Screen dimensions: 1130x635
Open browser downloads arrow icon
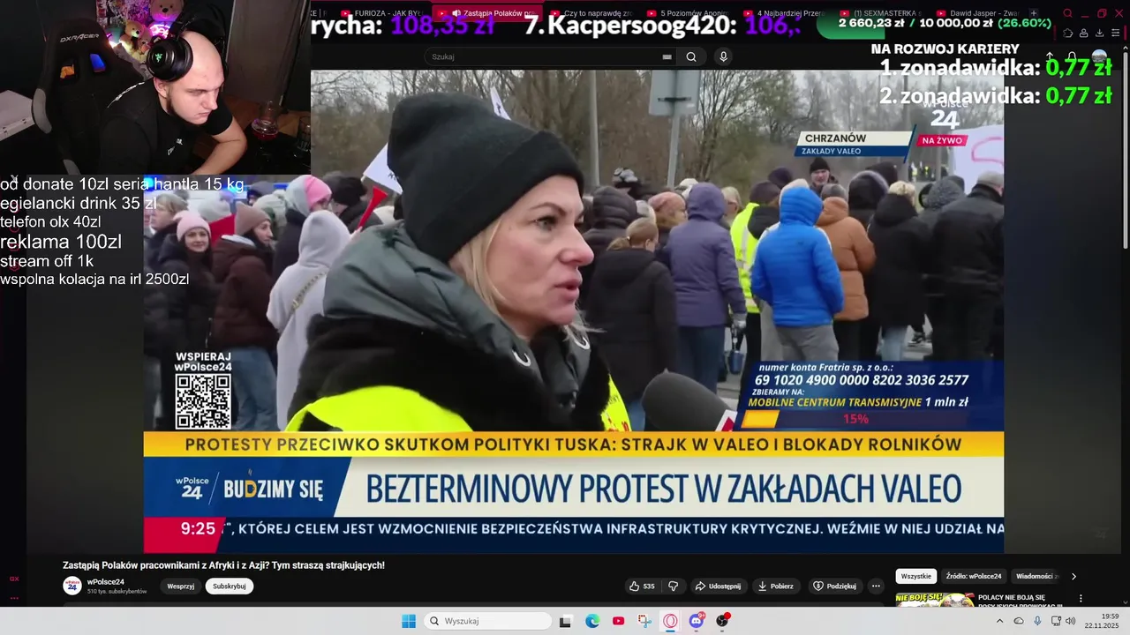[1100, 33]
